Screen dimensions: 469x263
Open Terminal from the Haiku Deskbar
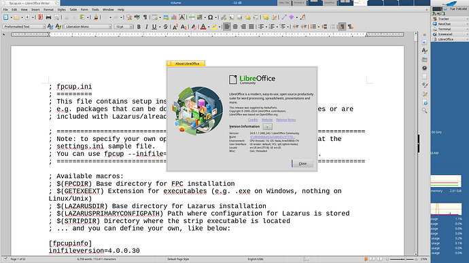(450, 29)
